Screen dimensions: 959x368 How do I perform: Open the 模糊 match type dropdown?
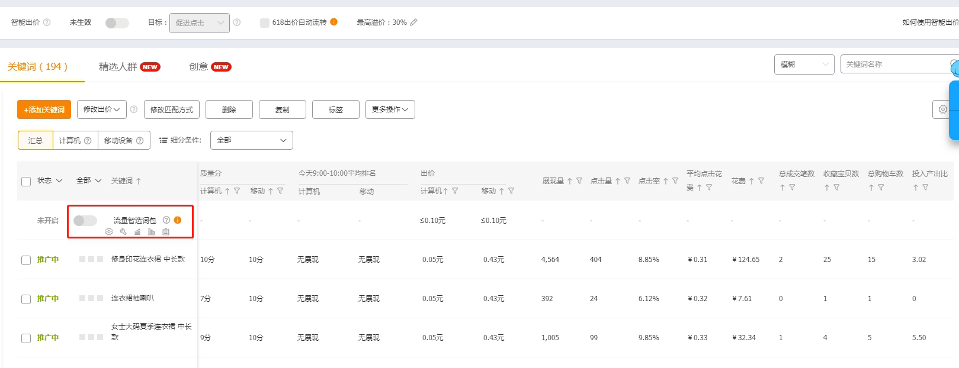point(804,64)
